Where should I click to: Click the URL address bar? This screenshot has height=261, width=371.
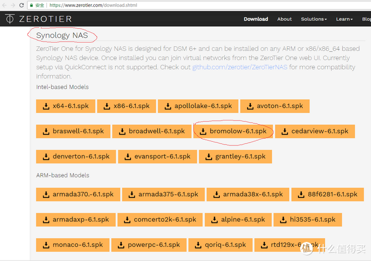pos(164,5)
